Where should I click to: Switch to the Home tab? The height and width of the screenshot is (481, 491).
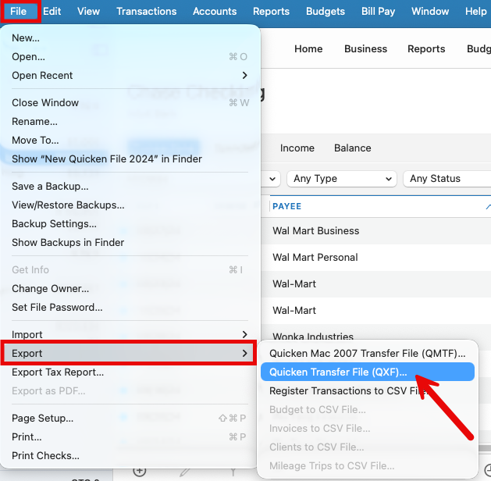pos(308,49)
